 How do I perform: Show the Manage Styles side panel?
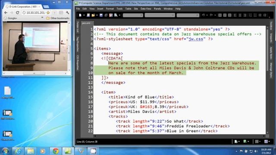(271, 70)
